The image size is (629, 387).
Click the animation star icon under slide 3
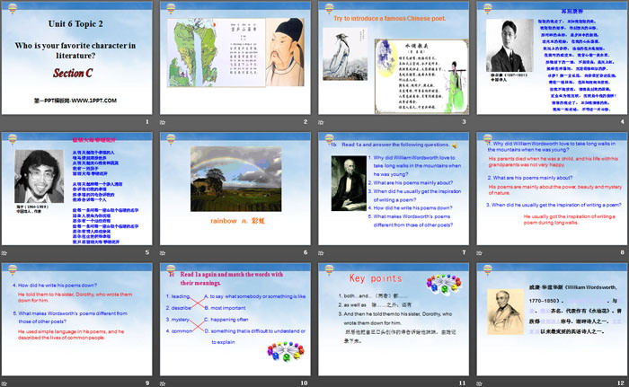321,122
